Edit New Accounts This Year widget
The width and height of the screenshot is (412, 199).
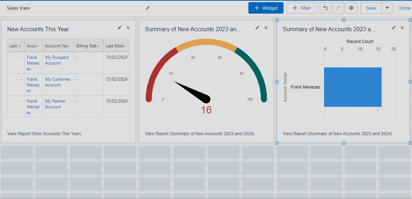[x=120, y=28]
